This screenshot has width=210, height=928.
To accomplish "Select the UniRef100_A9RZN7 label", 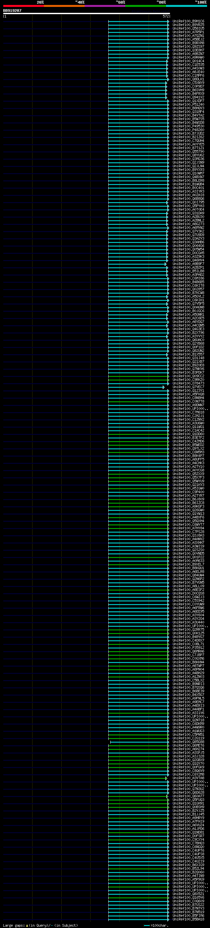I will pos(188,54).
